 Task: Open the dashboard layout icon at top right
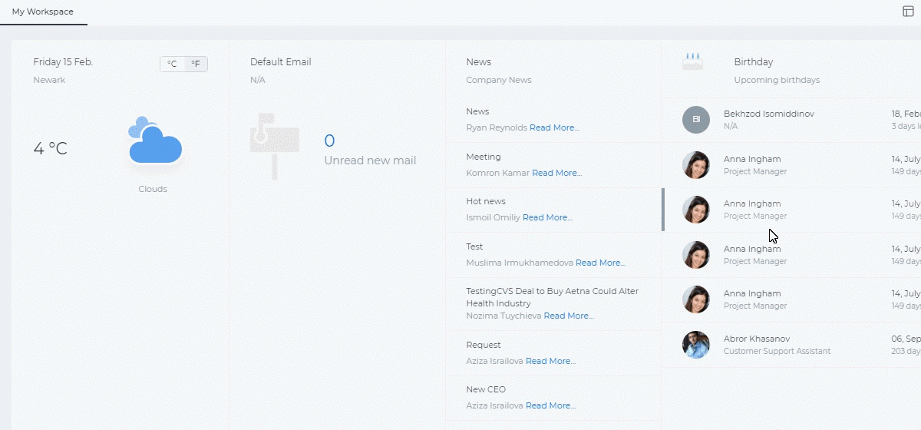(909, 12)
